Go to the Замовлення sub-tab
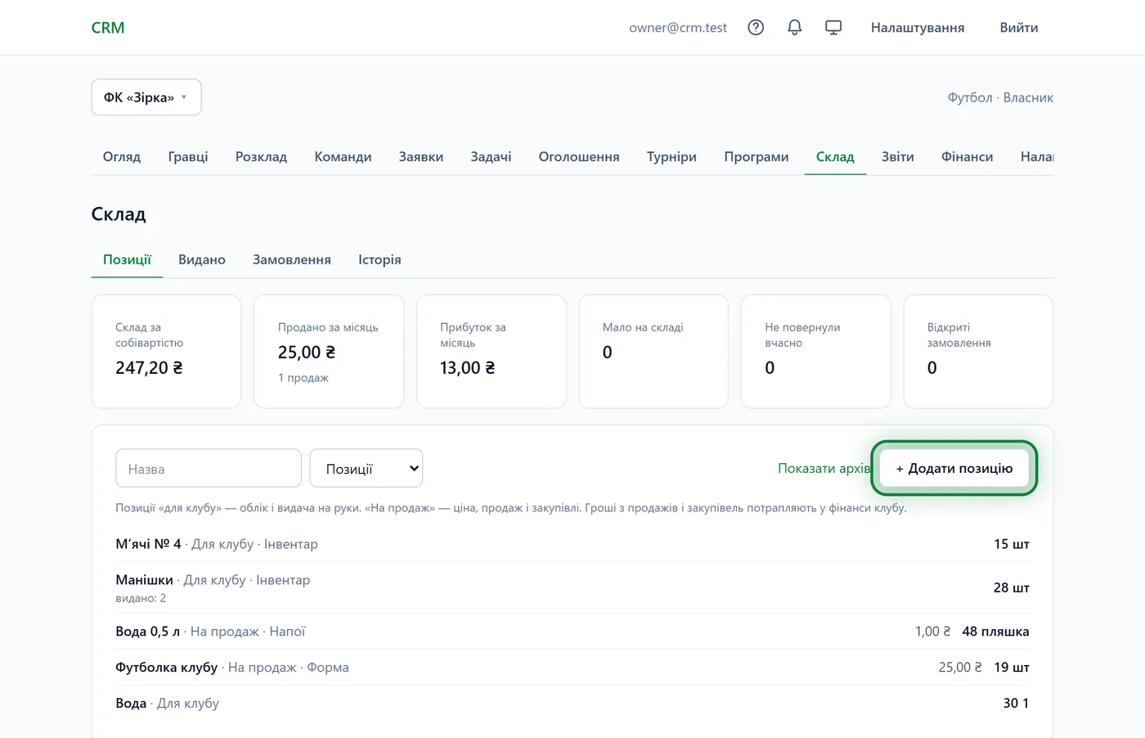Image resolution: width=1145 pixels, height=738 pixels. (292, 259)
